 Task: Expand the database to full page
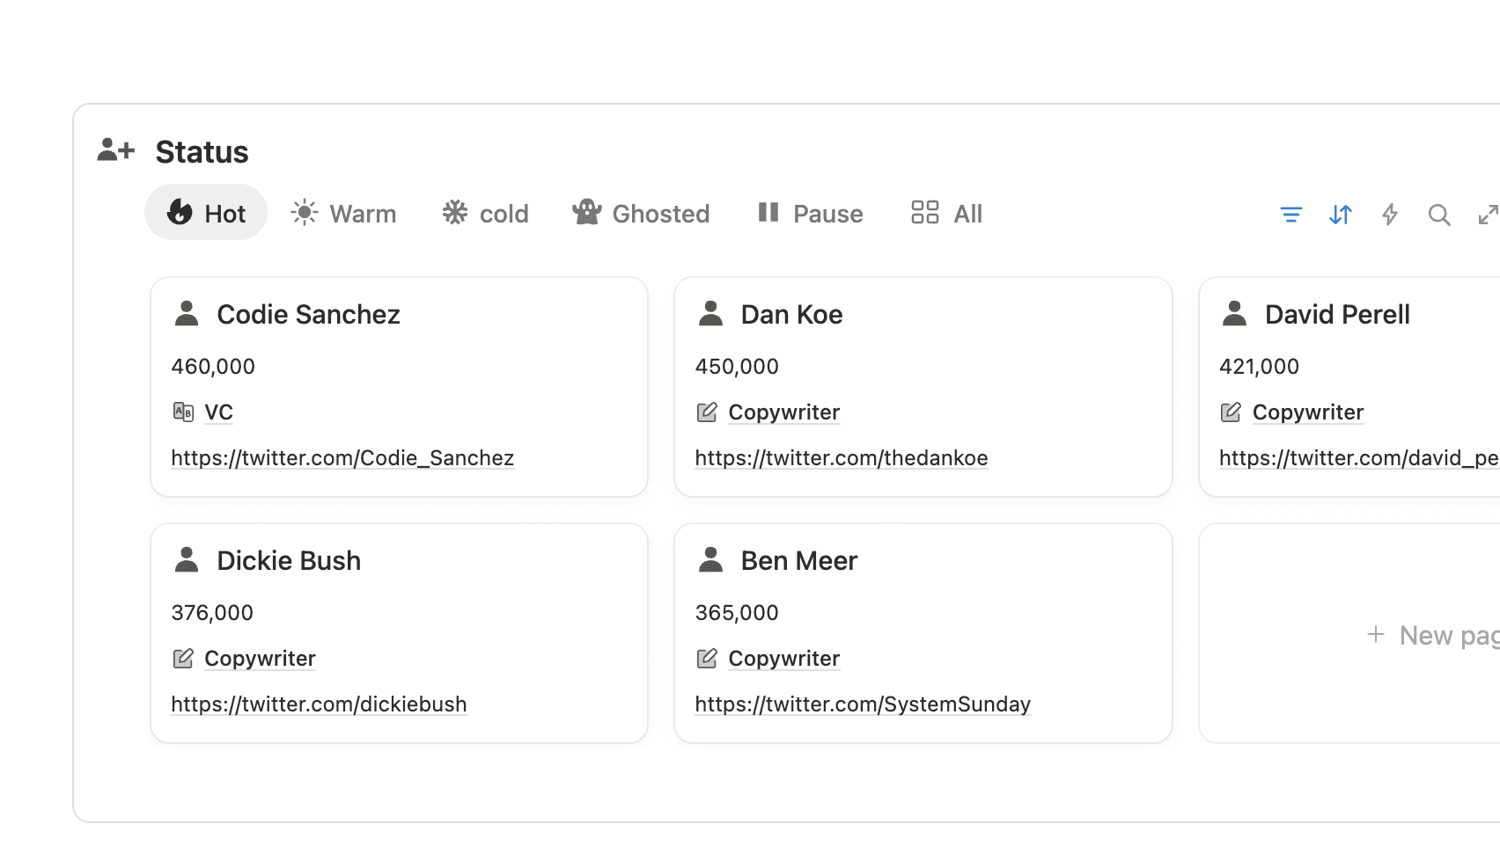click(x=1487, y=215)
